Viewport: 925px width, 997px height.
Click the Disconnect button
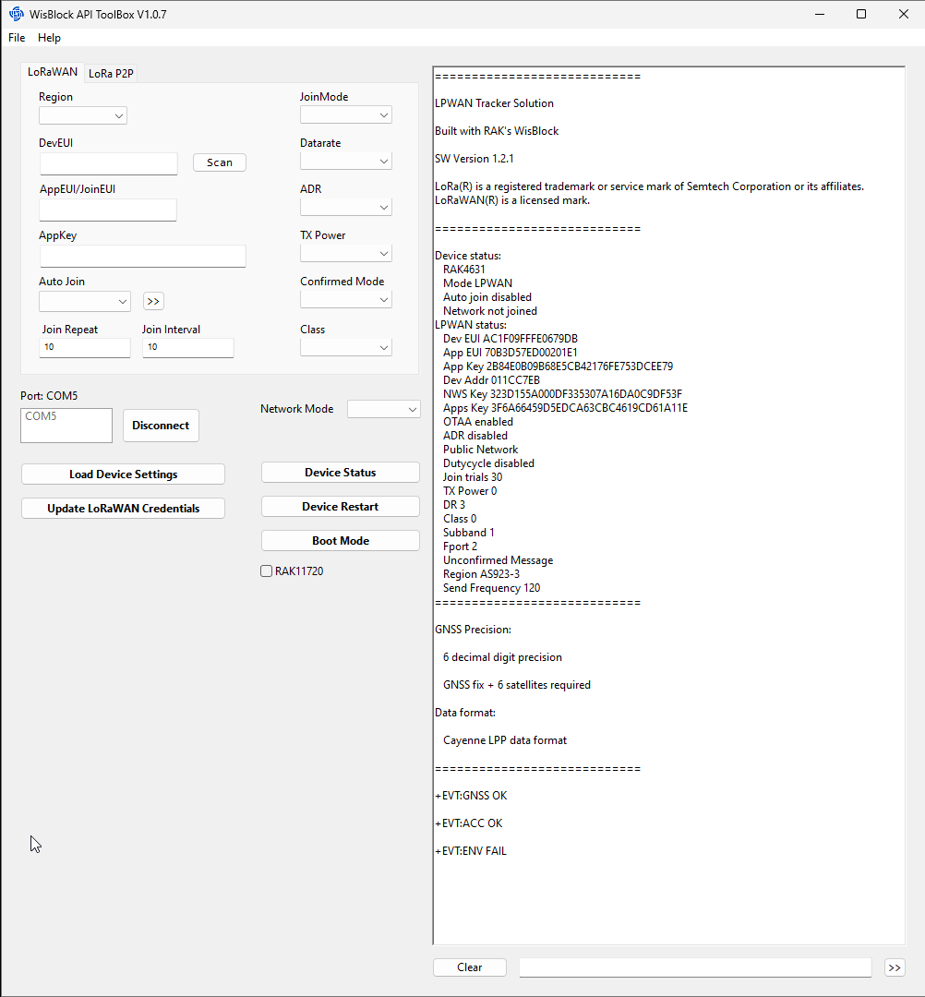[x=161, y=426]
